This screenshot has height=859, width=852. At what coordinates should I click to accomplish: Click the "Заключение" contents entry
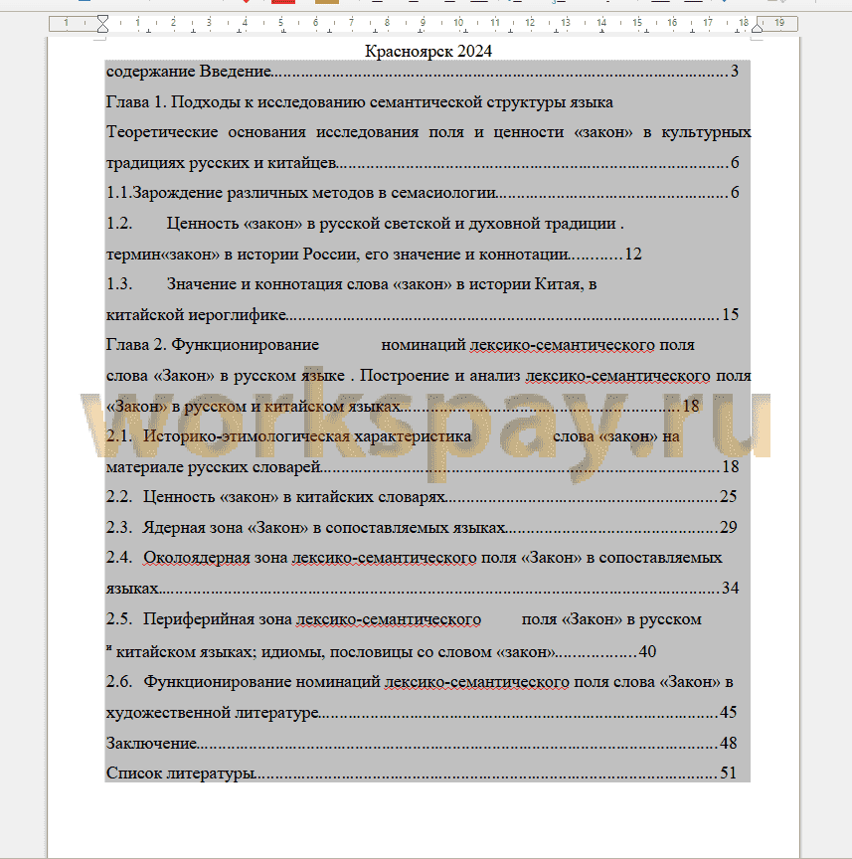pyautogui.click(x=422, y=744)
